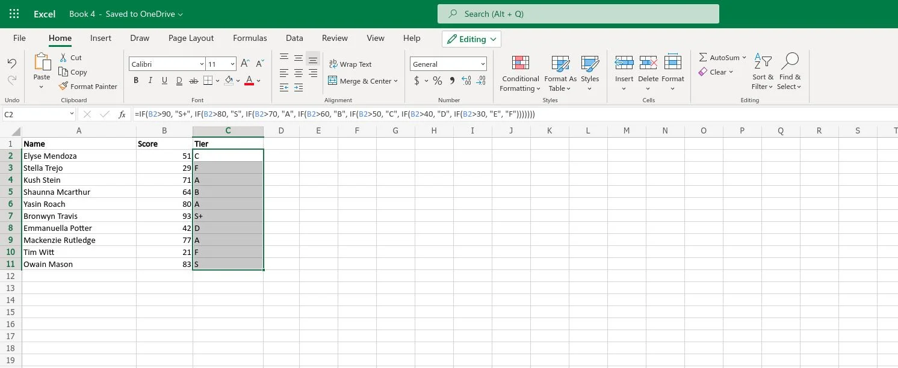Click the Paste clipboard icon
This screenshot has height=368, width=898.
[x=42, y=62]
